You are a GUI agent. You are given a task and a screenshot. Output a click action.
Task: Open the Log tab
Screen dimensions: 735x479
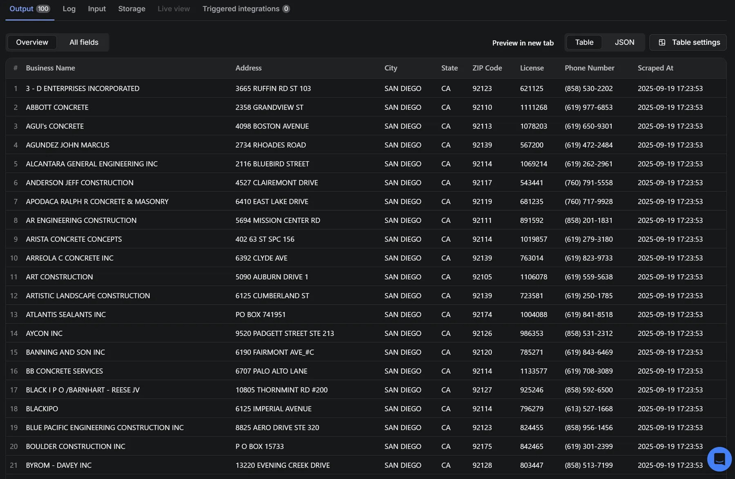coord(69,9)
